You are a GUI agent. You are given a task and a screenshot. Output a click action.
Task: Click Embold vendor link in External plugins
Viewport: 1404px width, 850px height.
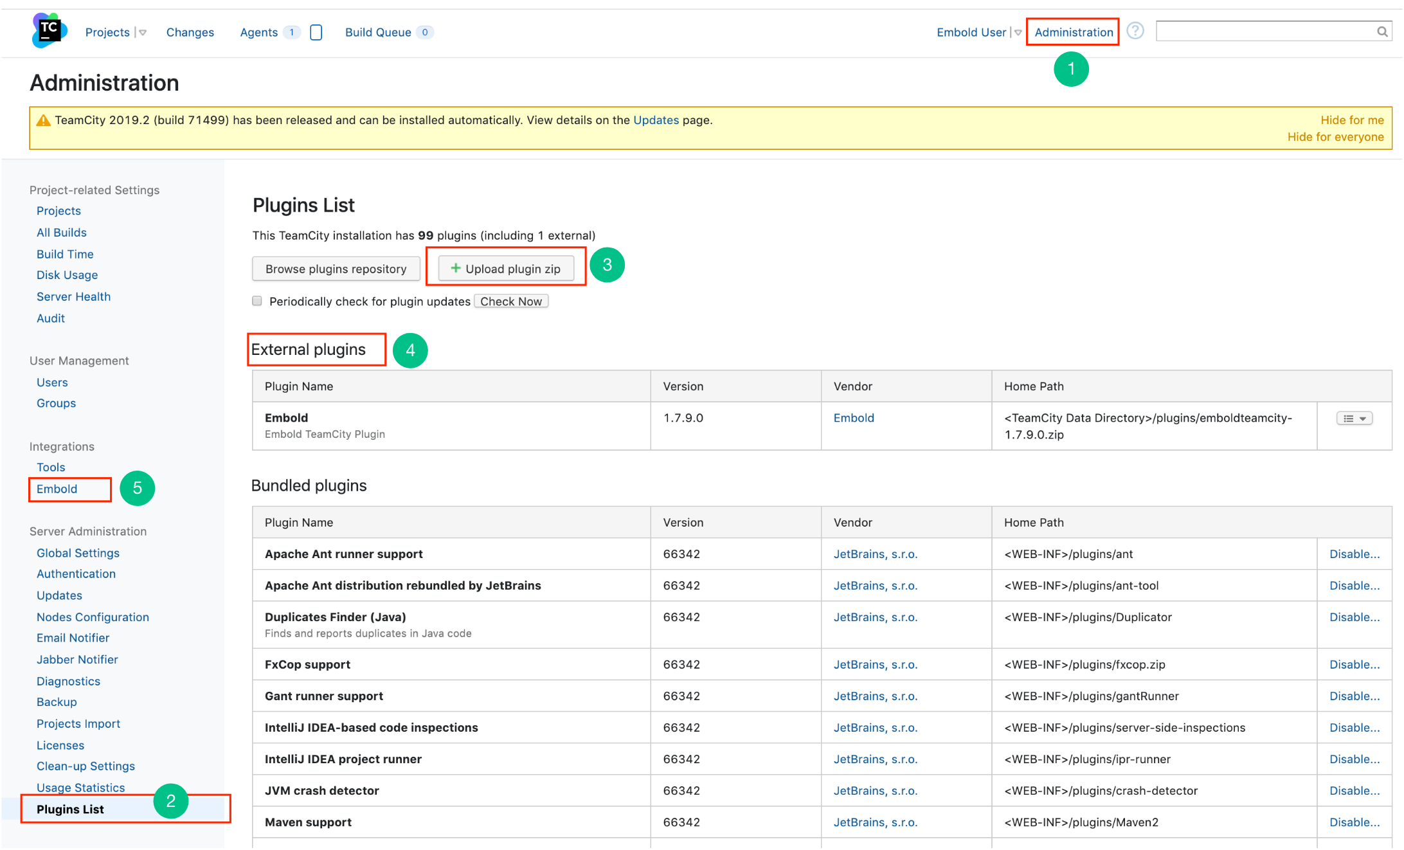854,418
